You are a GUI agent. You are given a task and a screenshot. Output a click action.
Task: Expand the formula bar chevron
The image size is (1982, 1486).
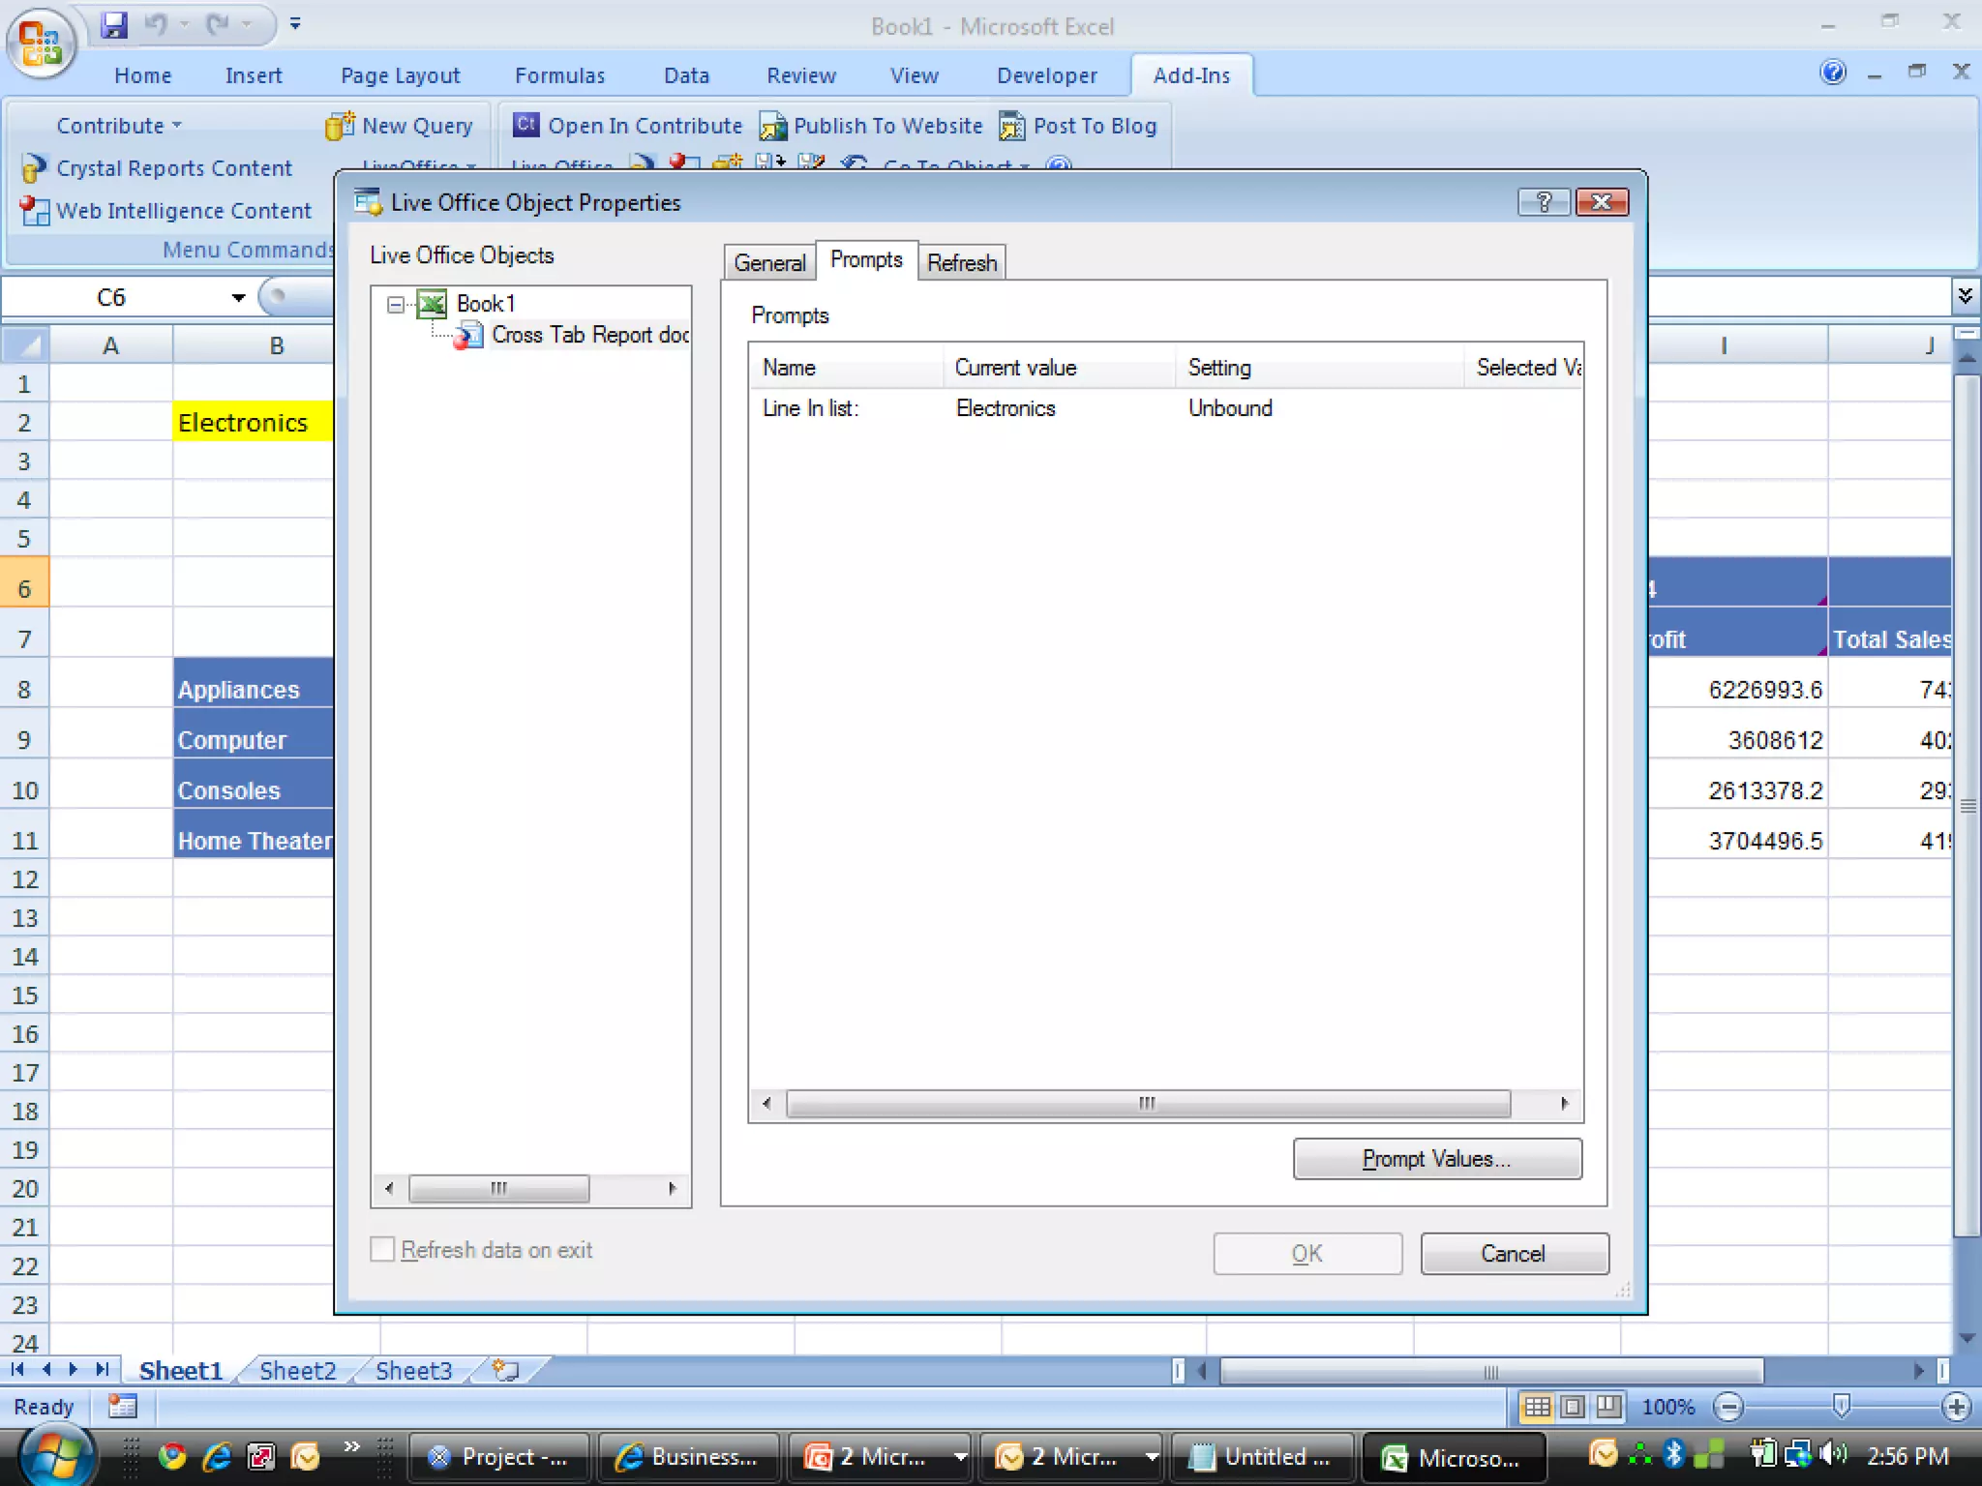[x=1965, y=295]
